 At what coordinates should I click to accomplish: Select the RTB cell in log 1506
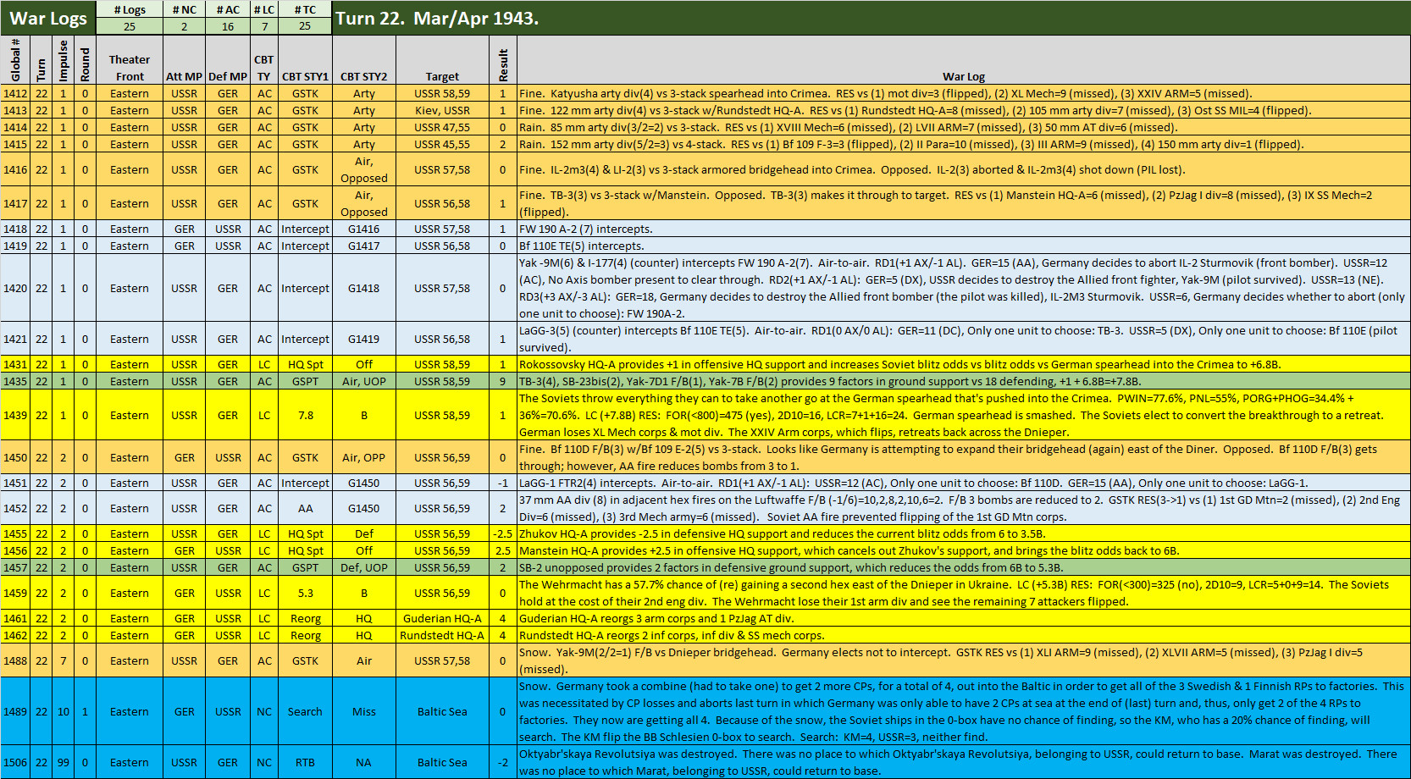[x=305, y=761]
